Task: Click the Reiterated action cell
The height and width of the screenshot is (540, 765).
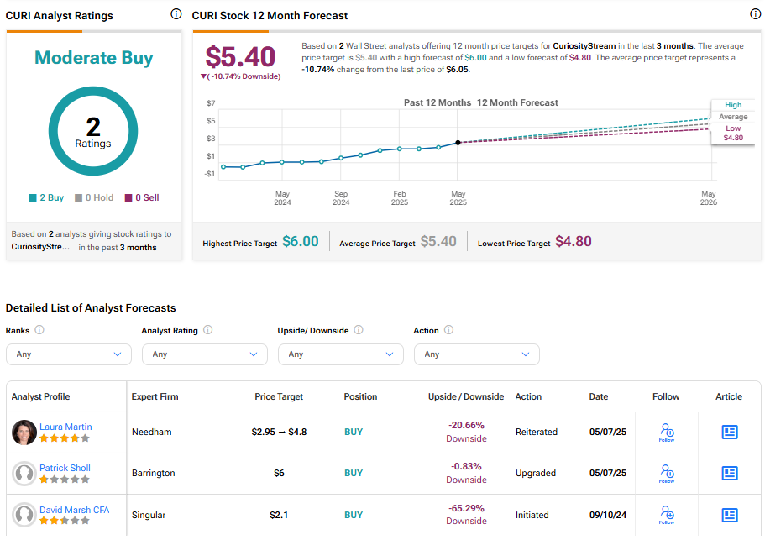Action: 537,432
